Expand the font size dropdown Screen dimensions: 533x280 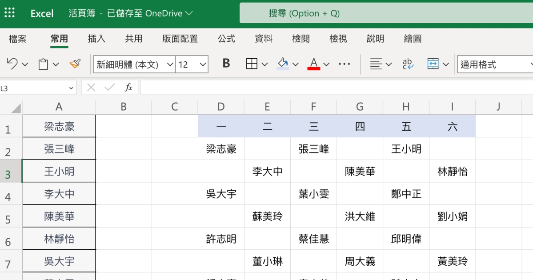[192, 64]
